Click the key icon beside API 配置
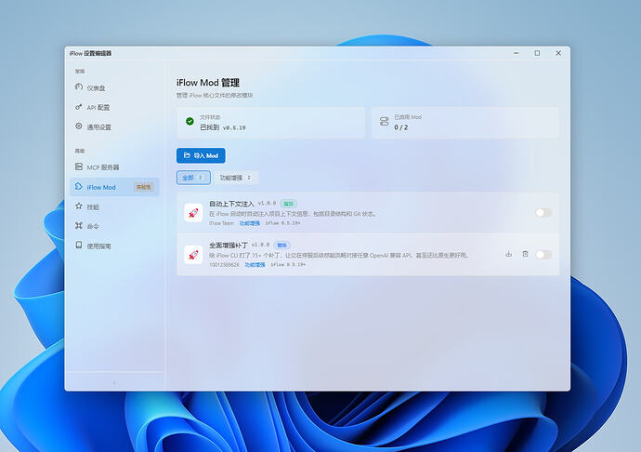The width and height of the screenshot is (641, 452). coord(78,107)
